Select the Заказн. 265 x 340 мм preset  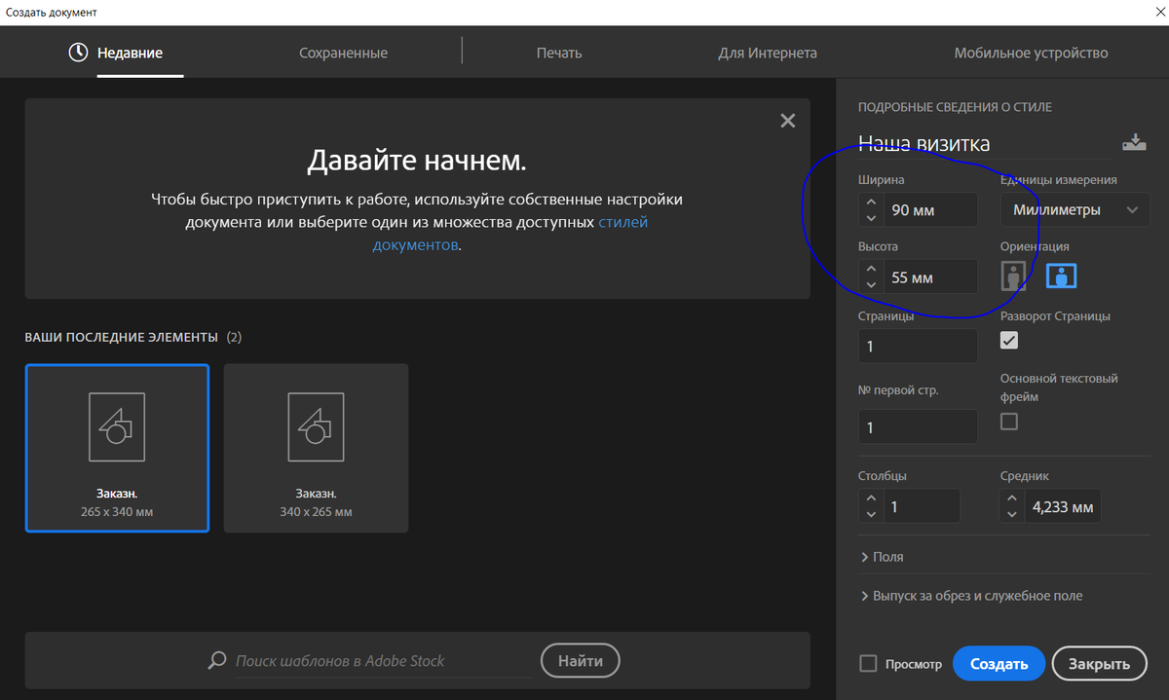(117, 448)
